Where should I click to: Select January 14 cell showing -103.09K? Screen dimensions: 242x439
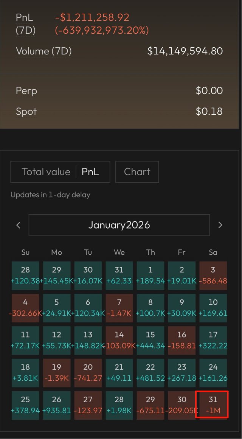click(x=119, y=340)
